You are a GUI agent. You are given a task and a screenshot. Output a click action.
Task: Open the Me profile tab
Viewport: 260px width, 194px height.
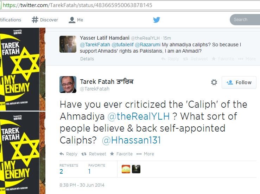(76, 20)
